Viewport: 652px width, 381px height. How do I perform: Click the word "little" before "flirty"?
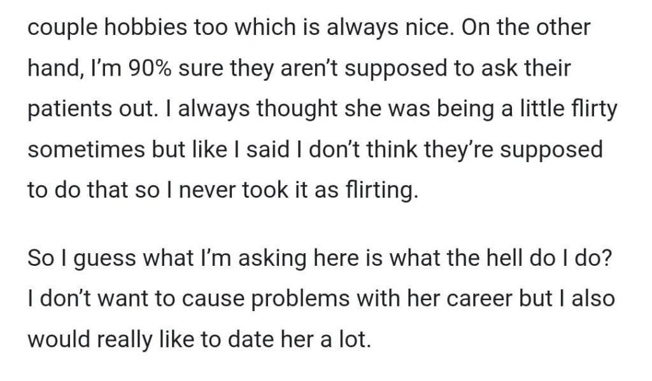[534, 109]
